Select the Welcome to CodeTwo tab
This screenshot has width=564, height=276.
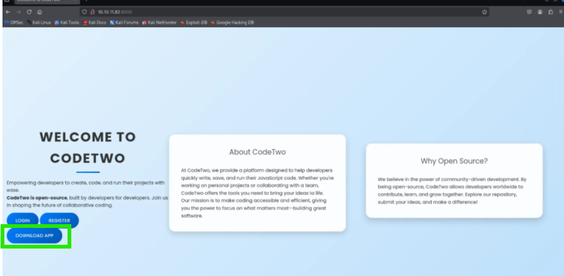click(47, 1)
